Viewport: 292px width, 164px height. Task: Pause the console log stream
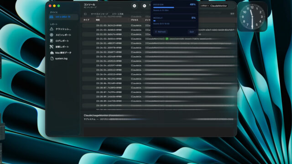[134, 6]
